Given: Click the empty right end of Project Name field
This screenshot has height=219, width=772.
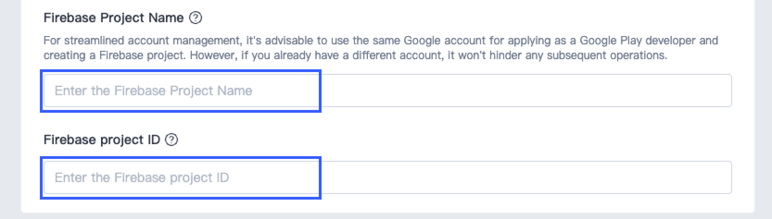Looking at the screenshot, I should 649,91.
